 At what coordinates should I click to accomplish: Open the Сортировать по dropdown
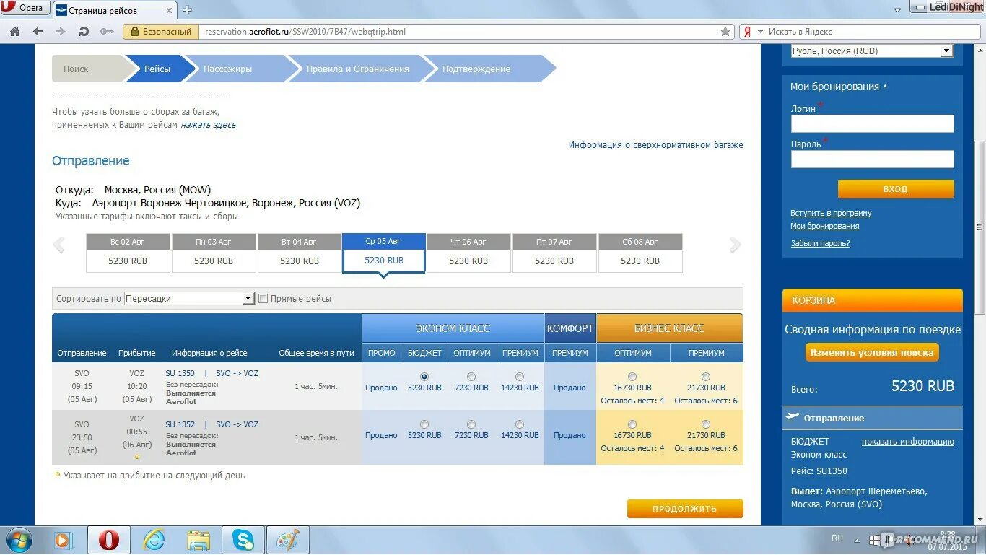point(189,298)
